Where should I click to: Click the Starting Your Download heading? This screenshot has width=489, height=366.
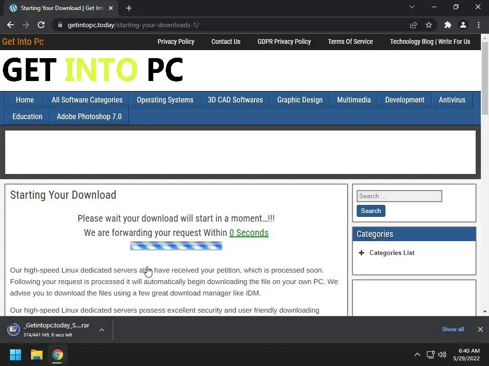click(x=63, y=195)
